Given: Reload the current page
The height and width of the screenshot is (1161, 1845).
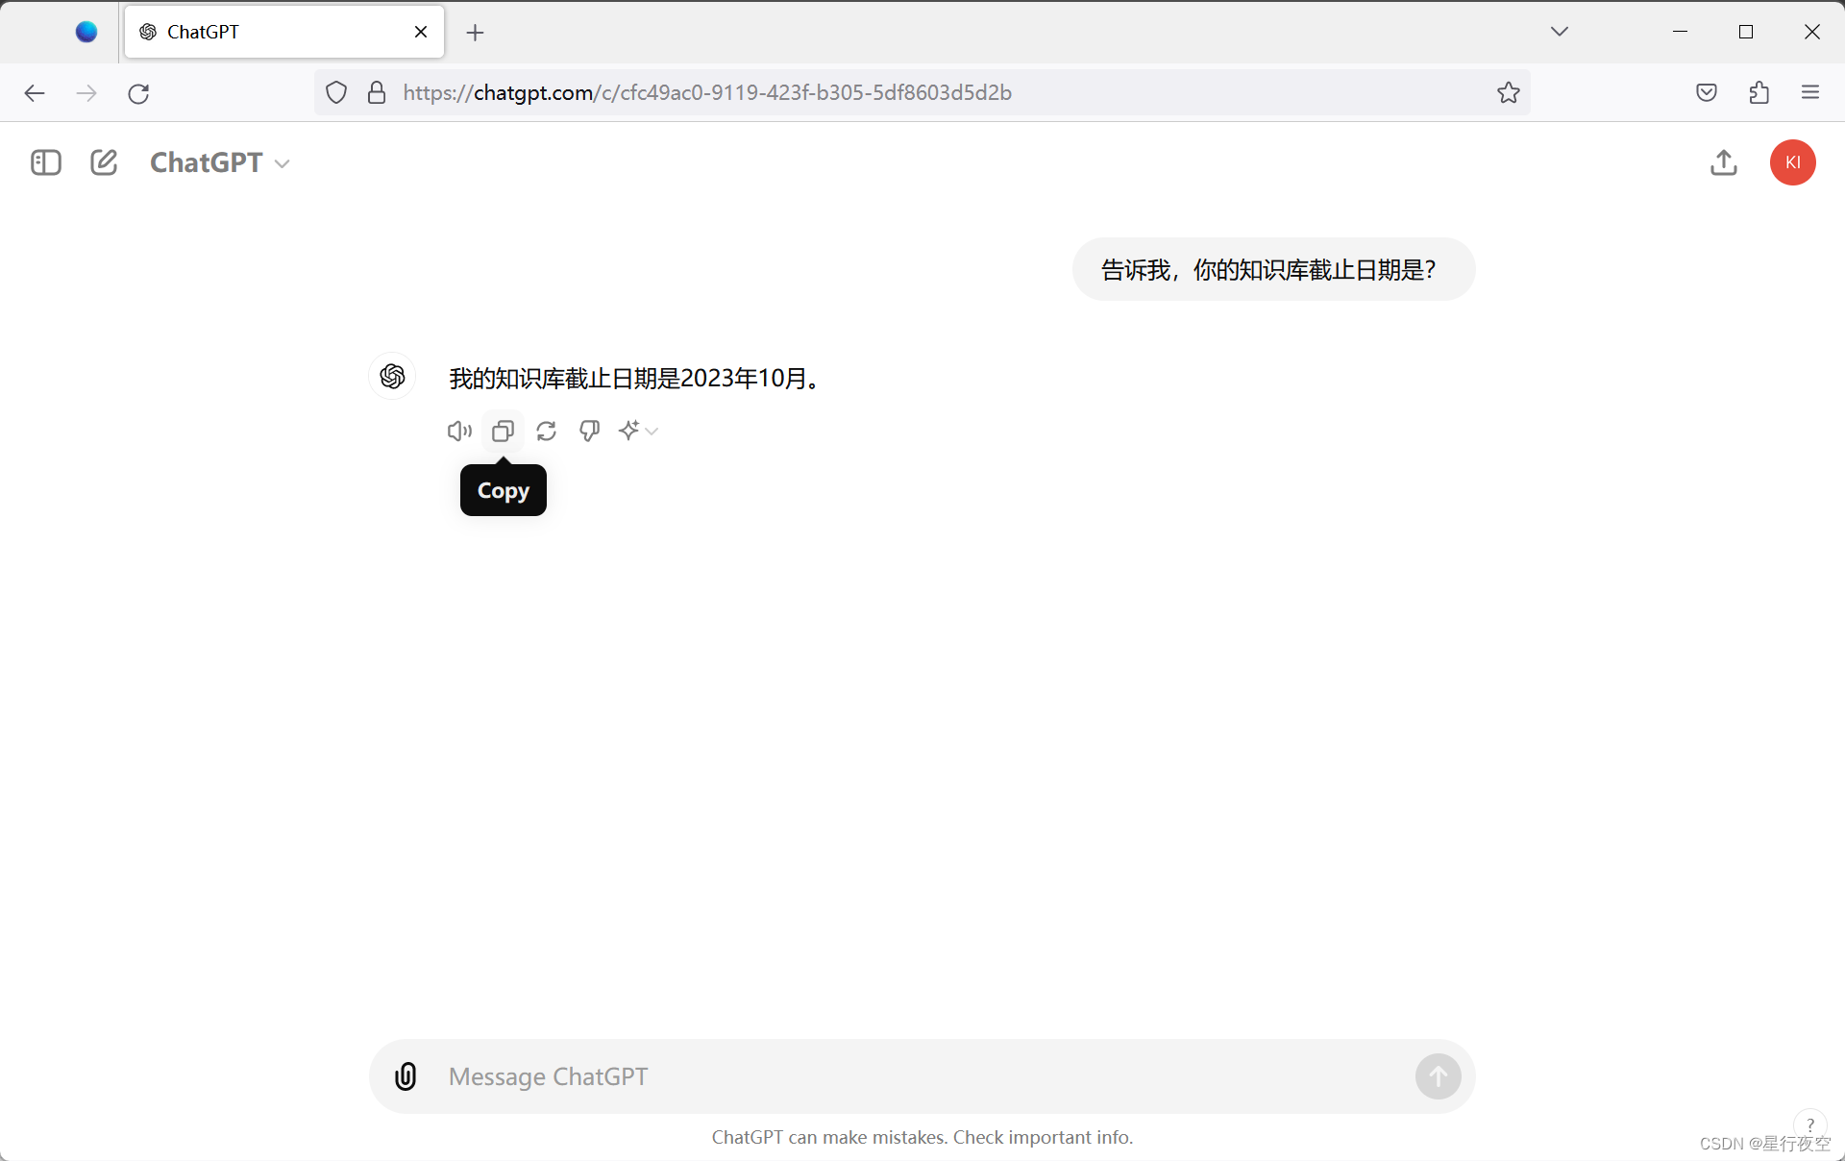Looking at the screenshot, I should click(x=138, y=93).
